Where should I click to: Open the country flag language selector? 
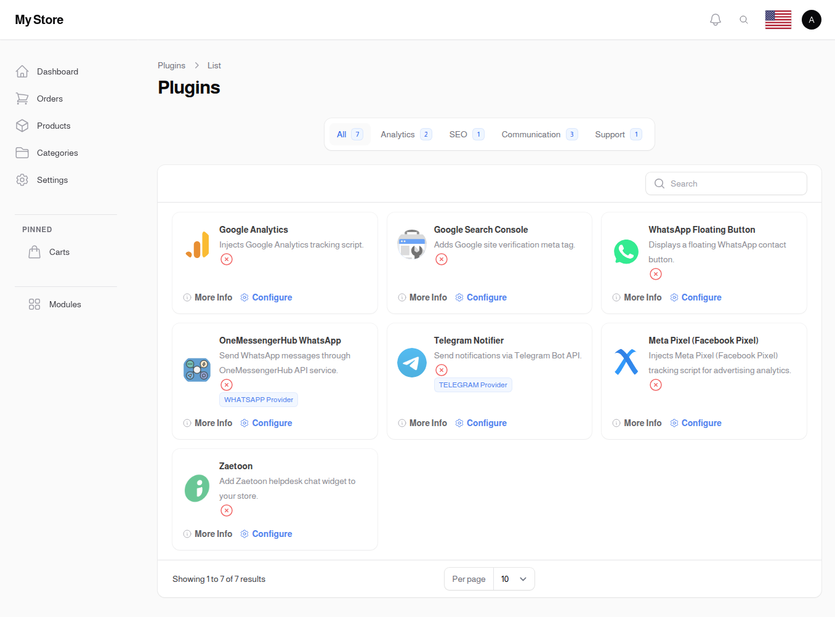tap(778, 19)
